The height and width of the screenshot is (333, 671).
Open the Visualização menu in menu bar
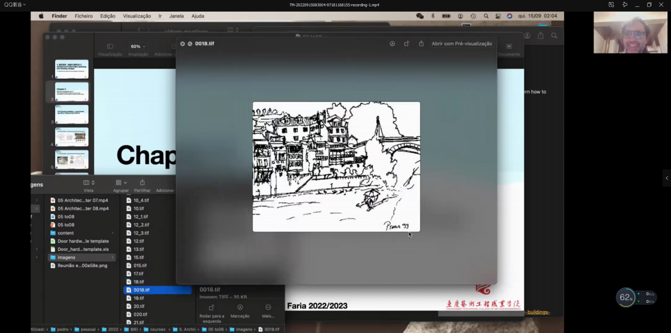point(137,16)
